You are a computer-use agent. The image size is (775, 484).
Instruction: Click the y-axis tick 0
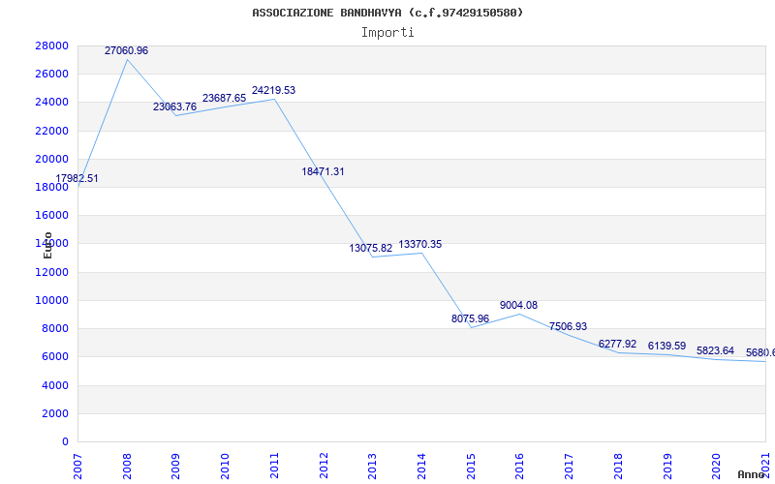point(65,442)
